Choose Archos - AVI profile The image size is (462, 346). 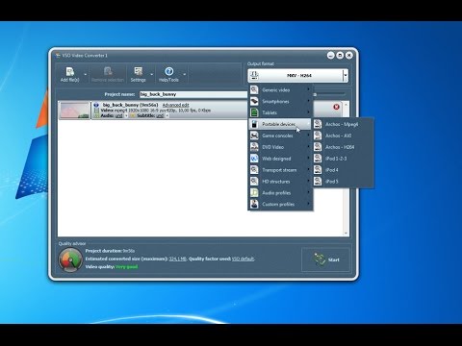point(344,136)
